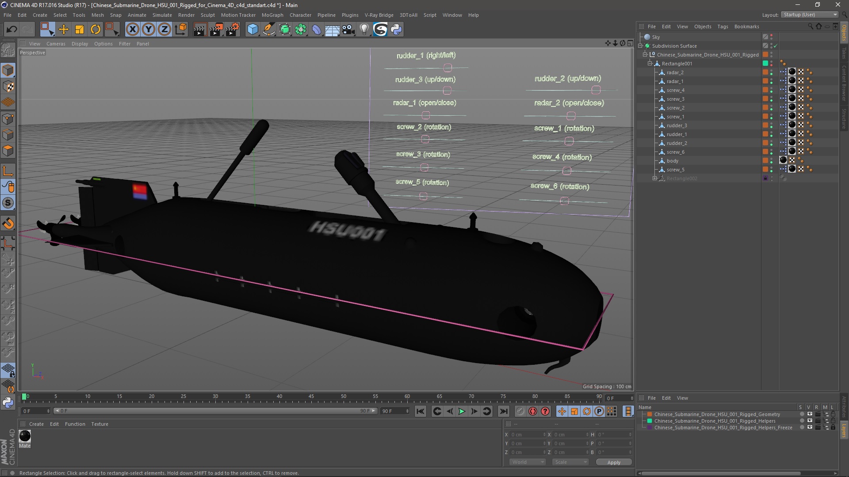Open the deformer Bend icon
The image size is (849, 477).
point(317,30)
